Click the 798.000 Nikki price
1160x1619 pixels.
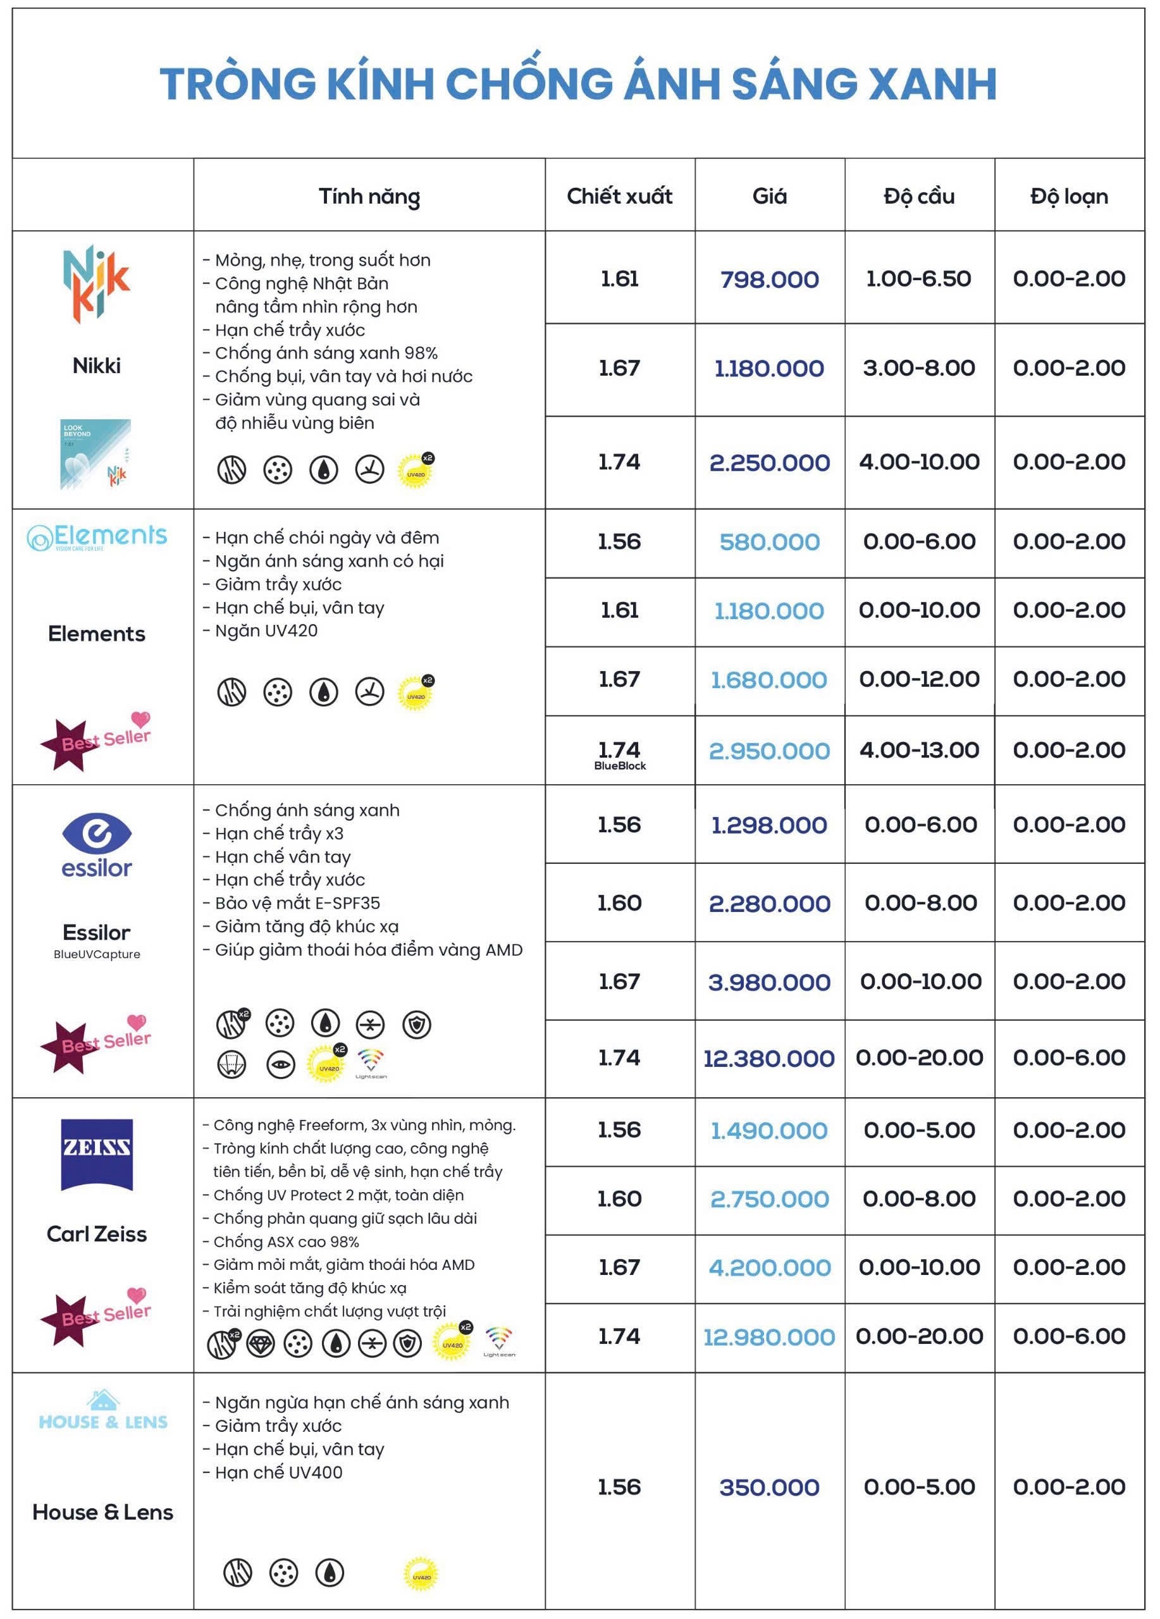(769, 279)
